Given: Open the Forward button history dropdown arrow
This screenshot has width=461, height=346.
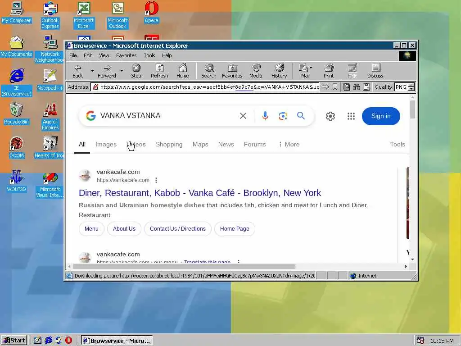Looking at the screenshot, I should [x=122, y=71].
